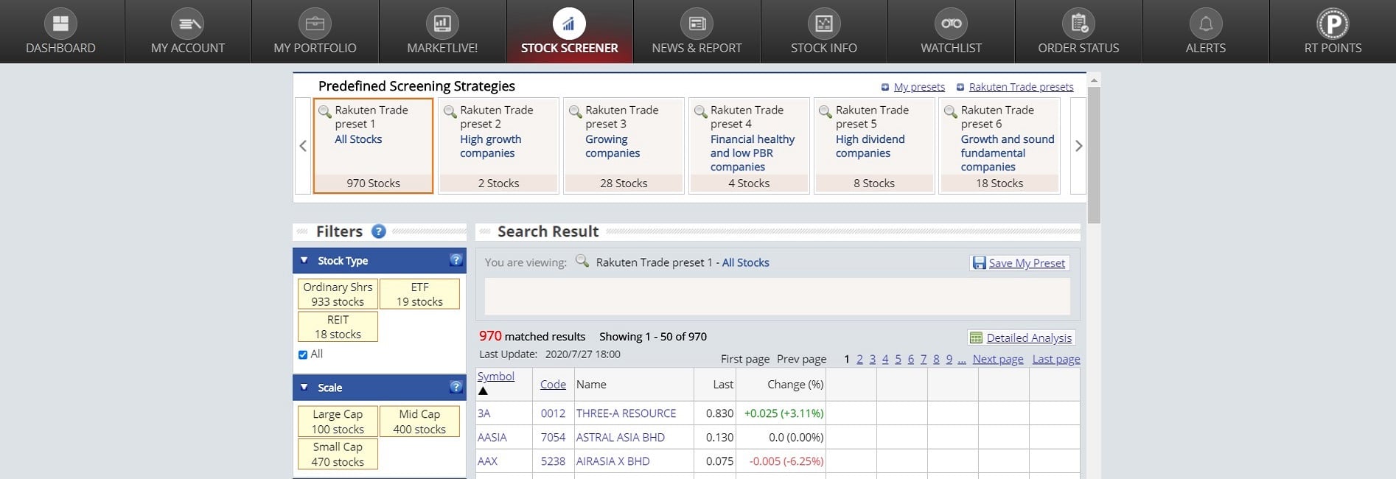The height and width of the screenshot is (479, 1396).
Task: Click magnifier icon on preset 3 card
Action: 576,112
